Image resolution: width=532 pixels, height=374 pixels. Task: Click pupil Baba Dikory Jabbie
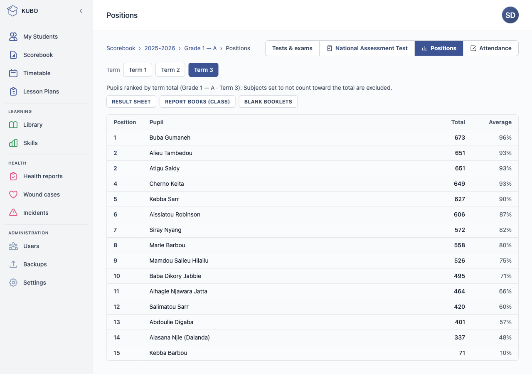[175, 276]
